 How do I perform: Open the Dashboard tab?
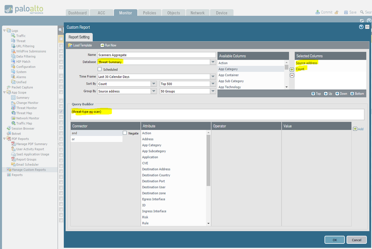[x=77, y=13]
